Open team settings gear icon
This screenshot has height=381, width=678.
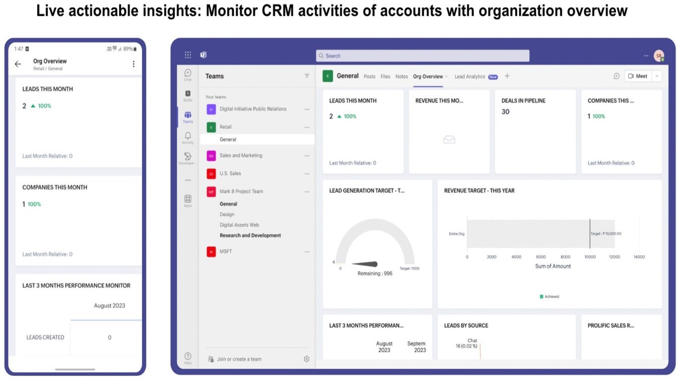pyautogui.click(x=307, y=359)
